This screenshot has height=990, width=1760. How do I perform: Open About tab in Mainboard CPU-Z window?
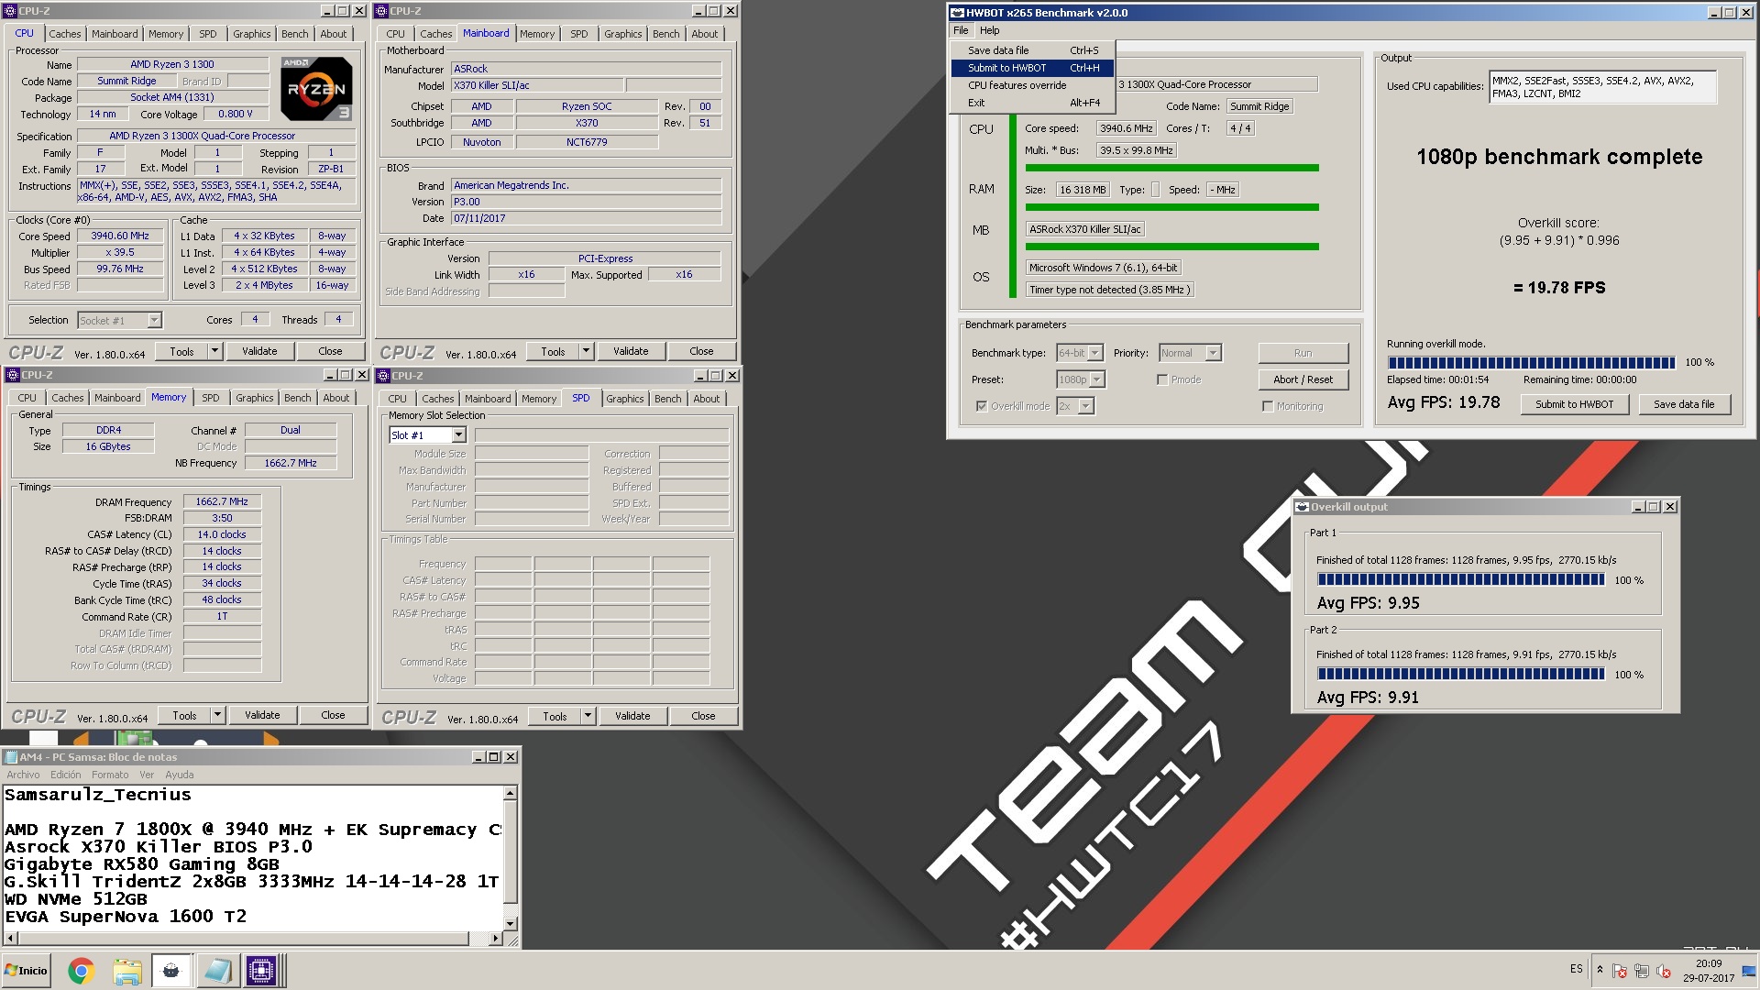[704, 34]
